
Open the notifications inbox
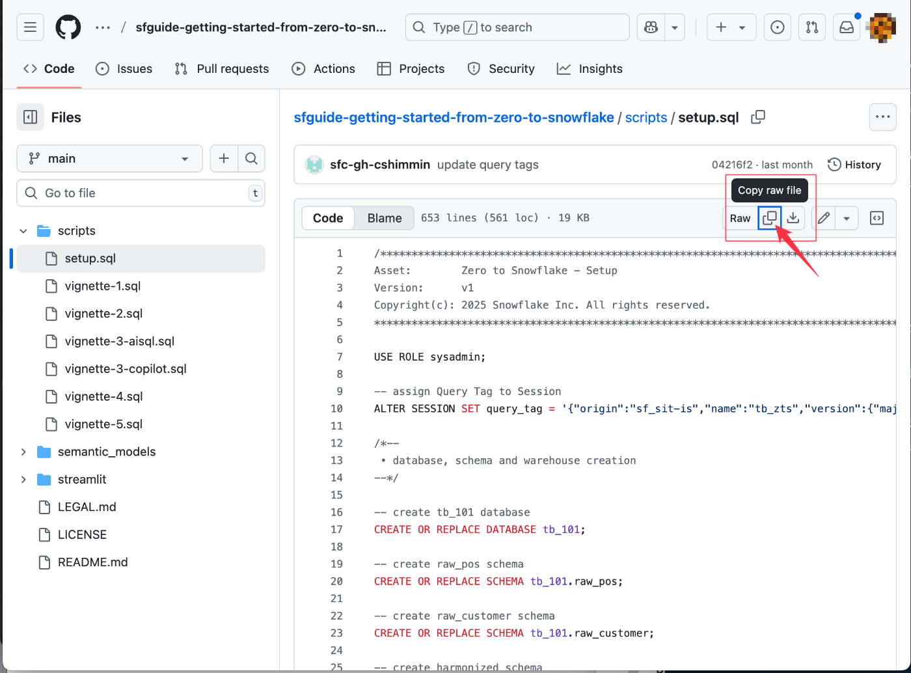point(847,27)
